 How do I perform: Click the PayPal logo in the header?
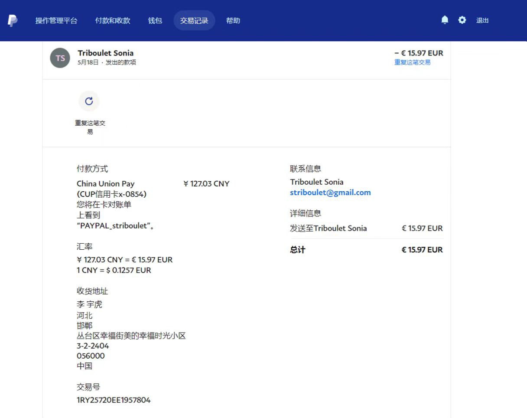(13, 20)
